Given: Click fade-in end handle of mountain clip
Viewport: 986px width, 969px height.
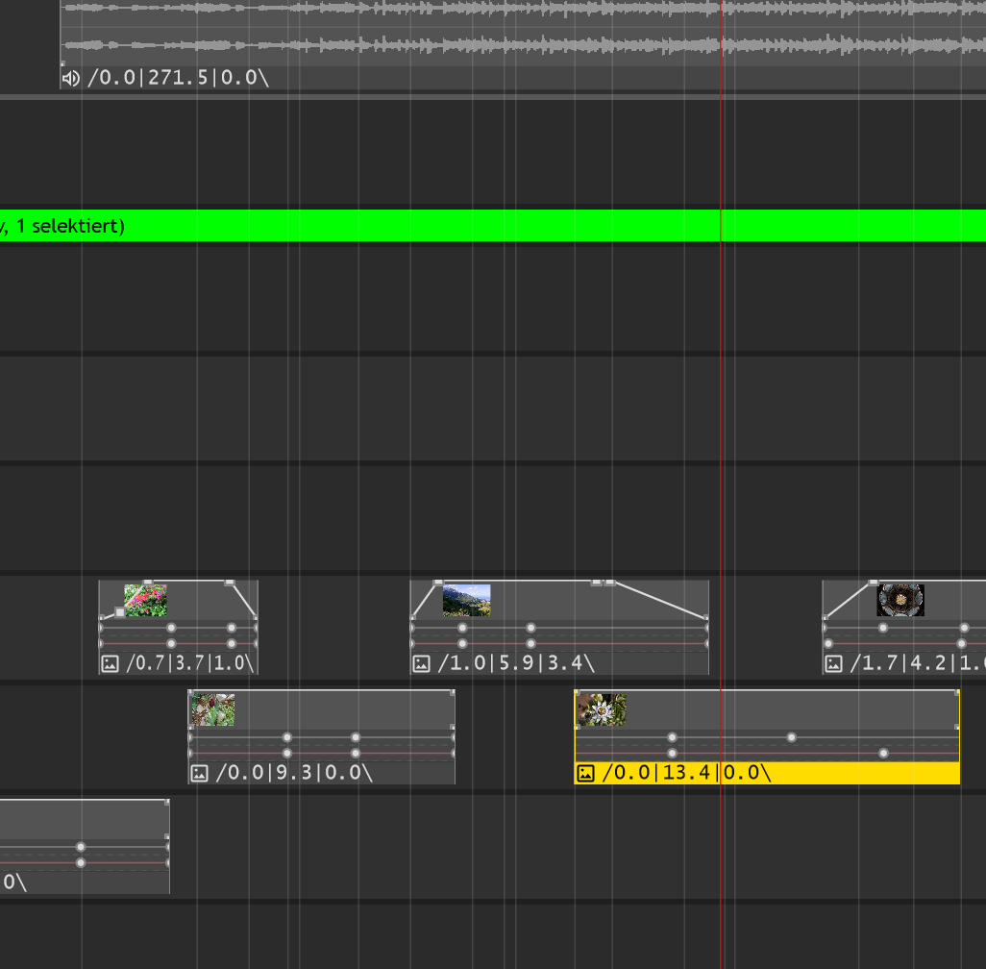Looking at the screenshot, I should point(438,583).
